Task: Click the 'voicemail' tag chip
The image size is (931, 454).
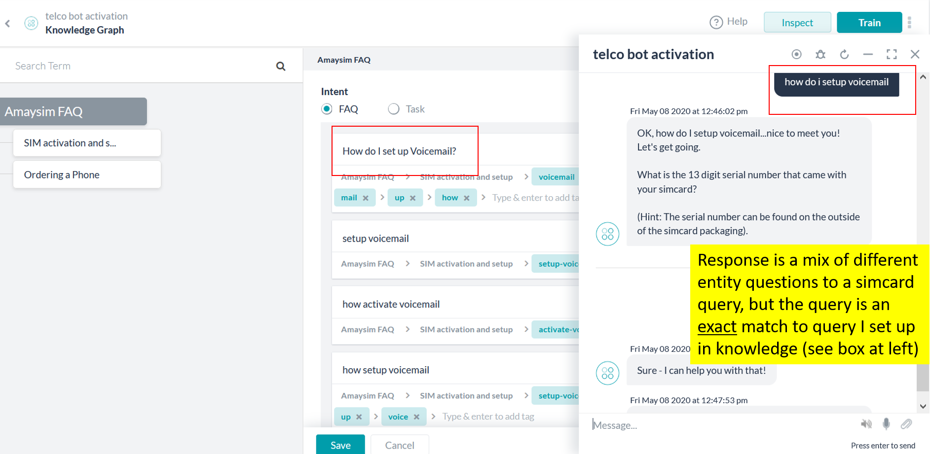Action: tap(556, 177)
